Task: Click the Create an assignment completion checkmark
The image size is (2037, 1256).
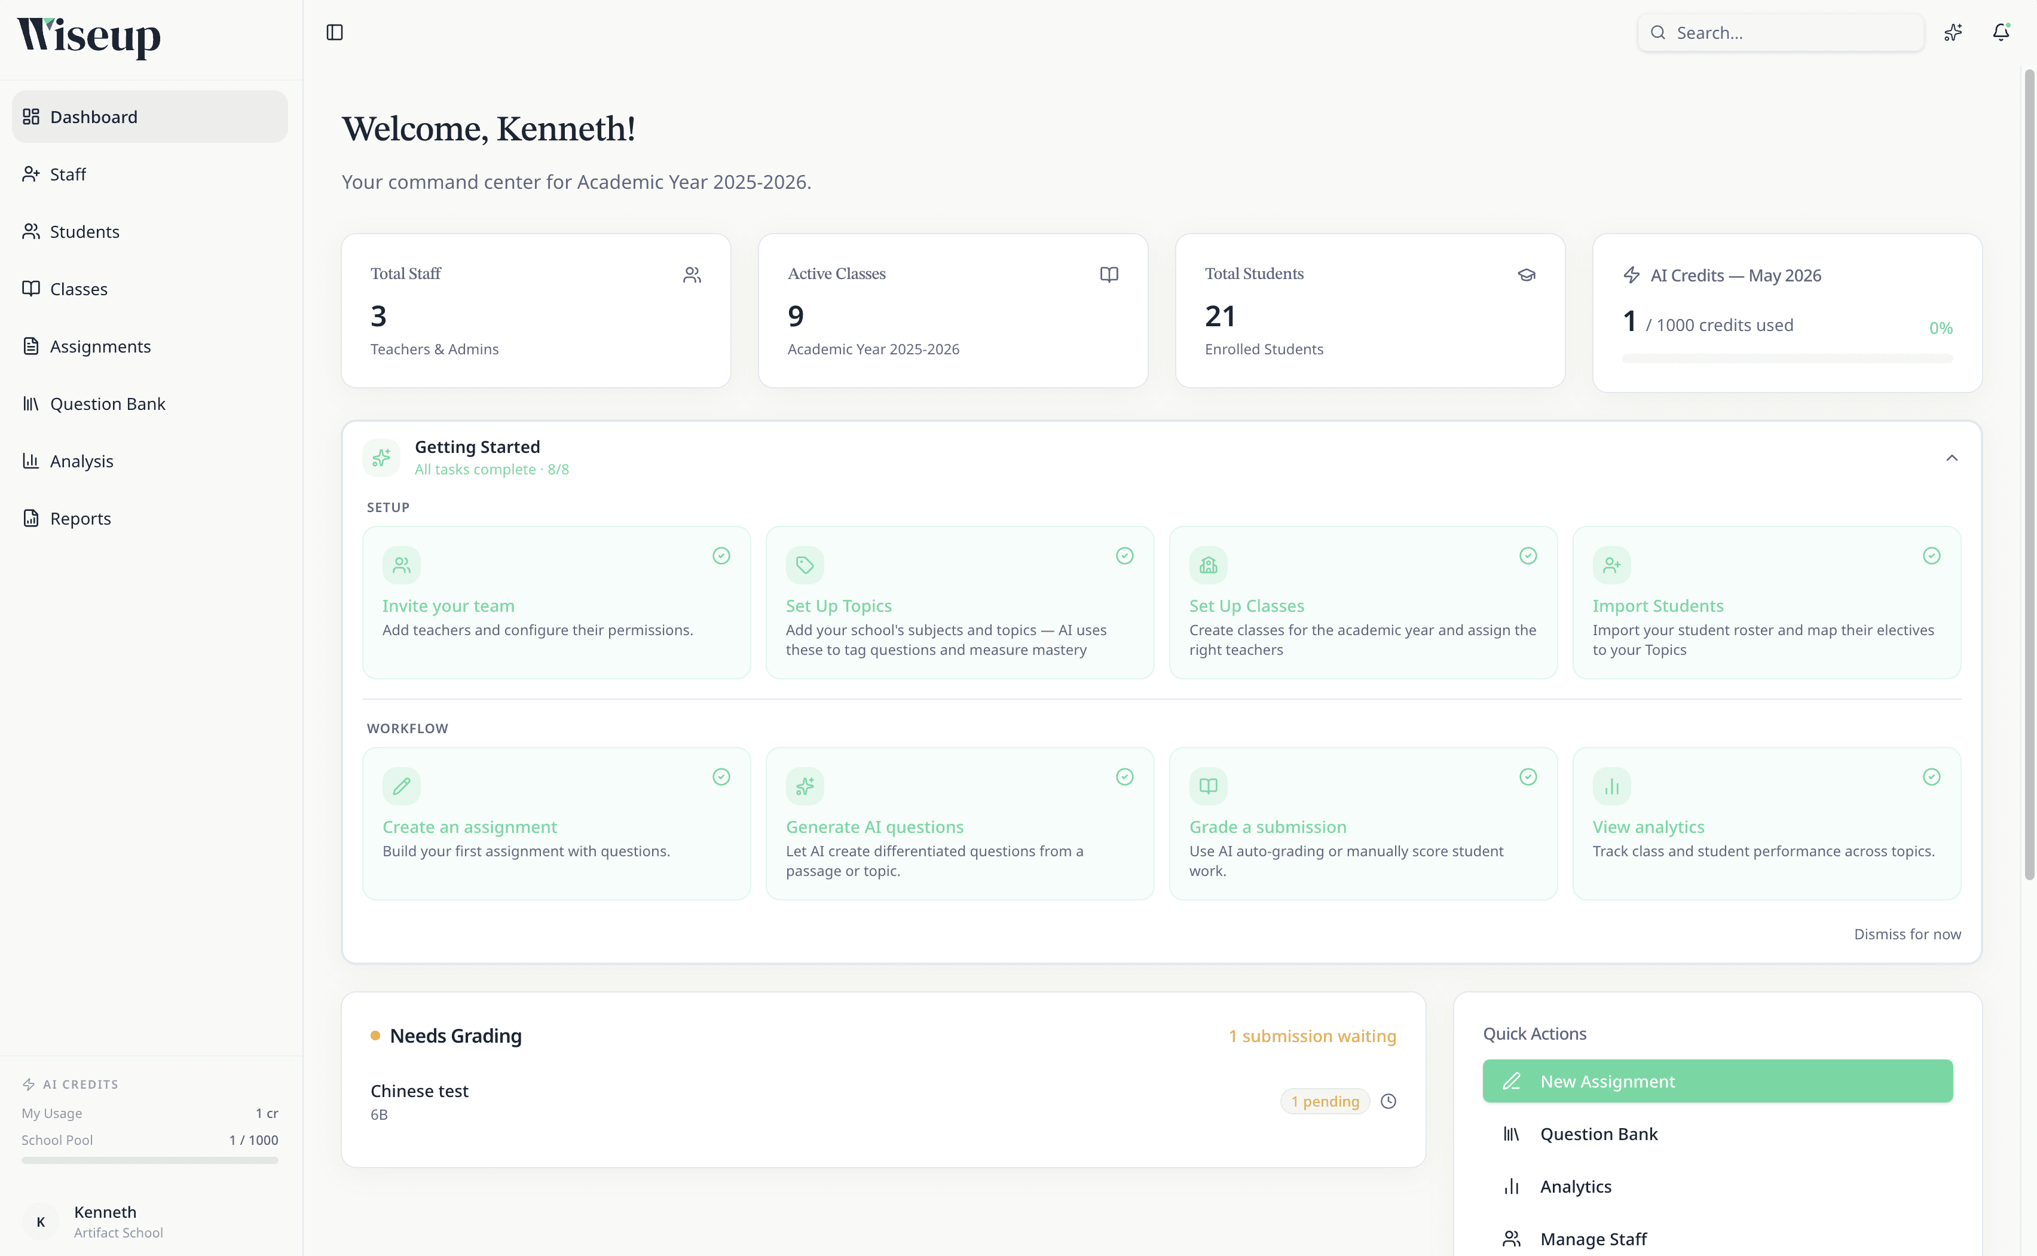Action: pyautogui.click(x=721, y=777)
